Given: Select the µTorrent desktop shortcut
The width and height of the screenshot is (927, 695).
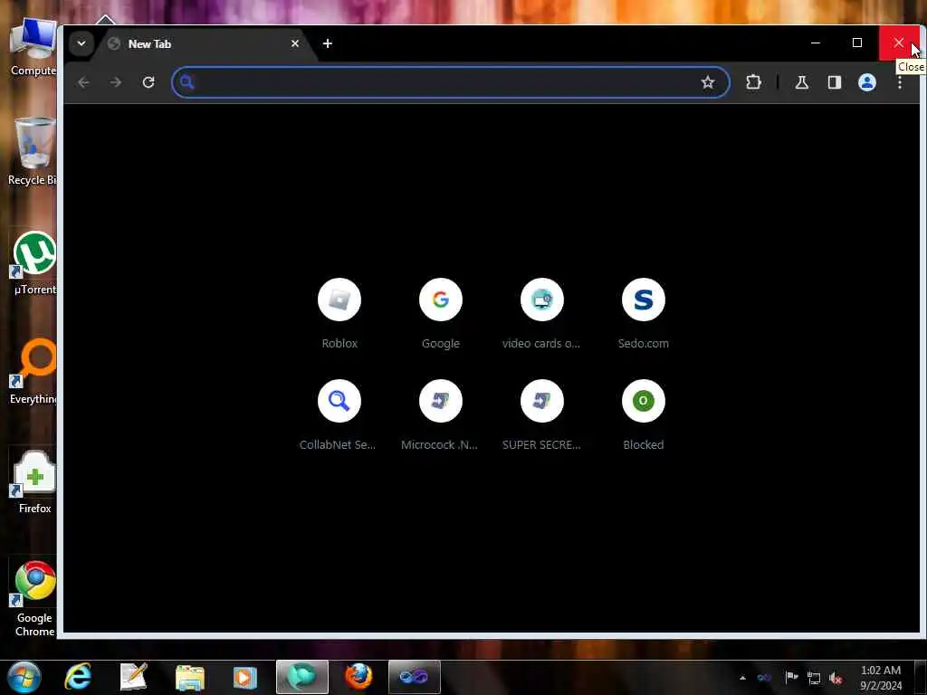Looking at the screenshot, I should pos(34,263).
